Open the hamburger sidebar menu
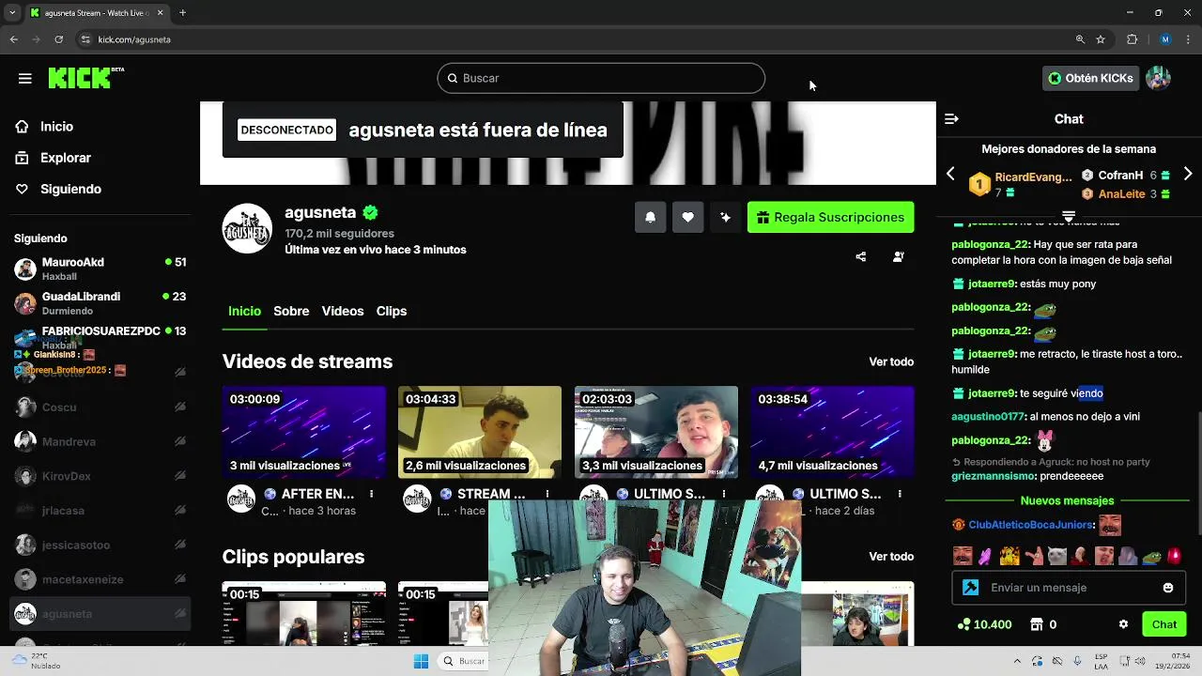The image size is (1202, 676). pyautogui.click(x=25, y=79)
